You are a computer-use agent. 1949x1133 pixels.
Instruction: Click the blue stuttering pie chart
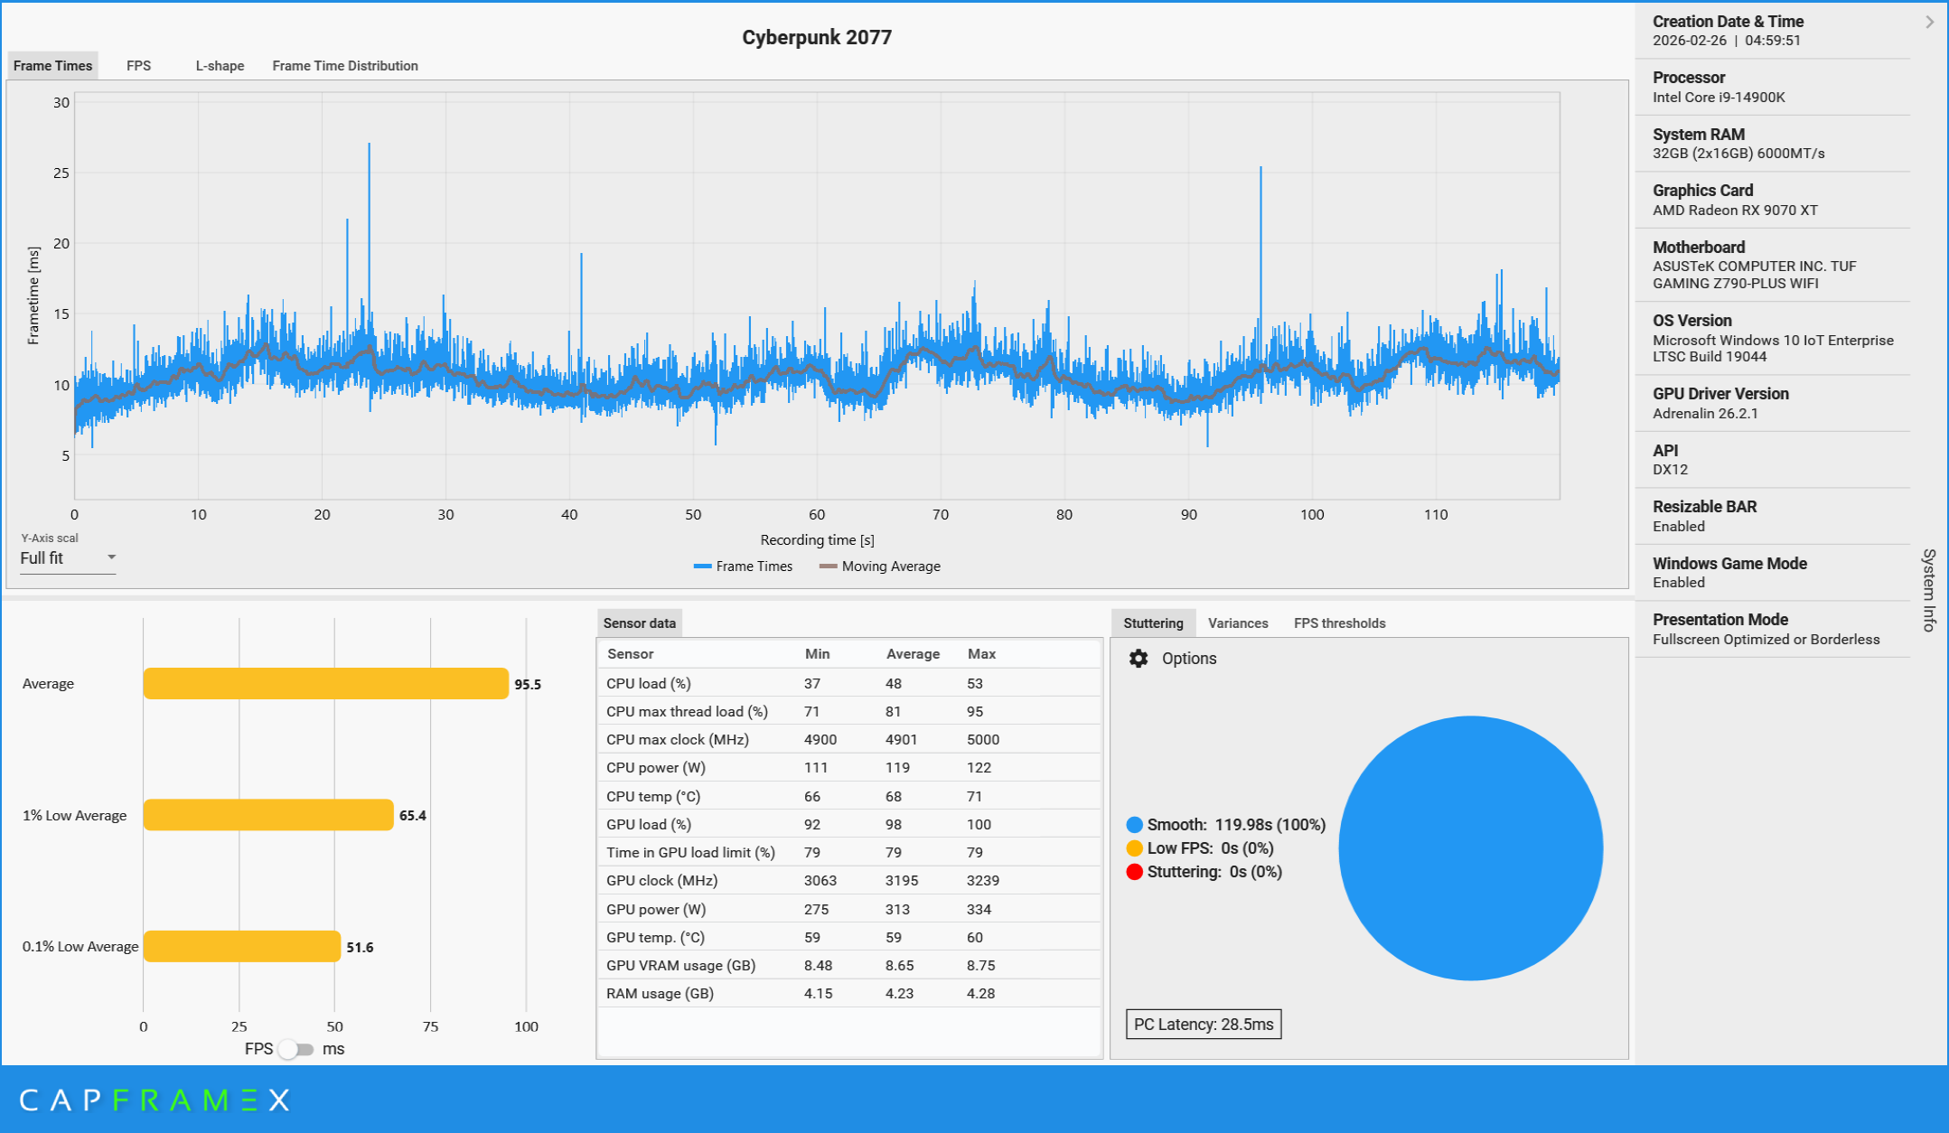tap(1470, 848)
